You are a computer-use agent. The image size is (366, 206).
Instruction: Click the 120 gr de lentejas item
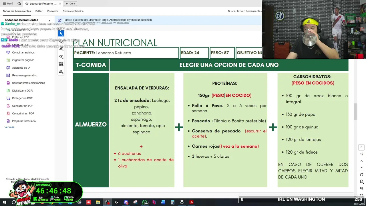click(303, 140)
